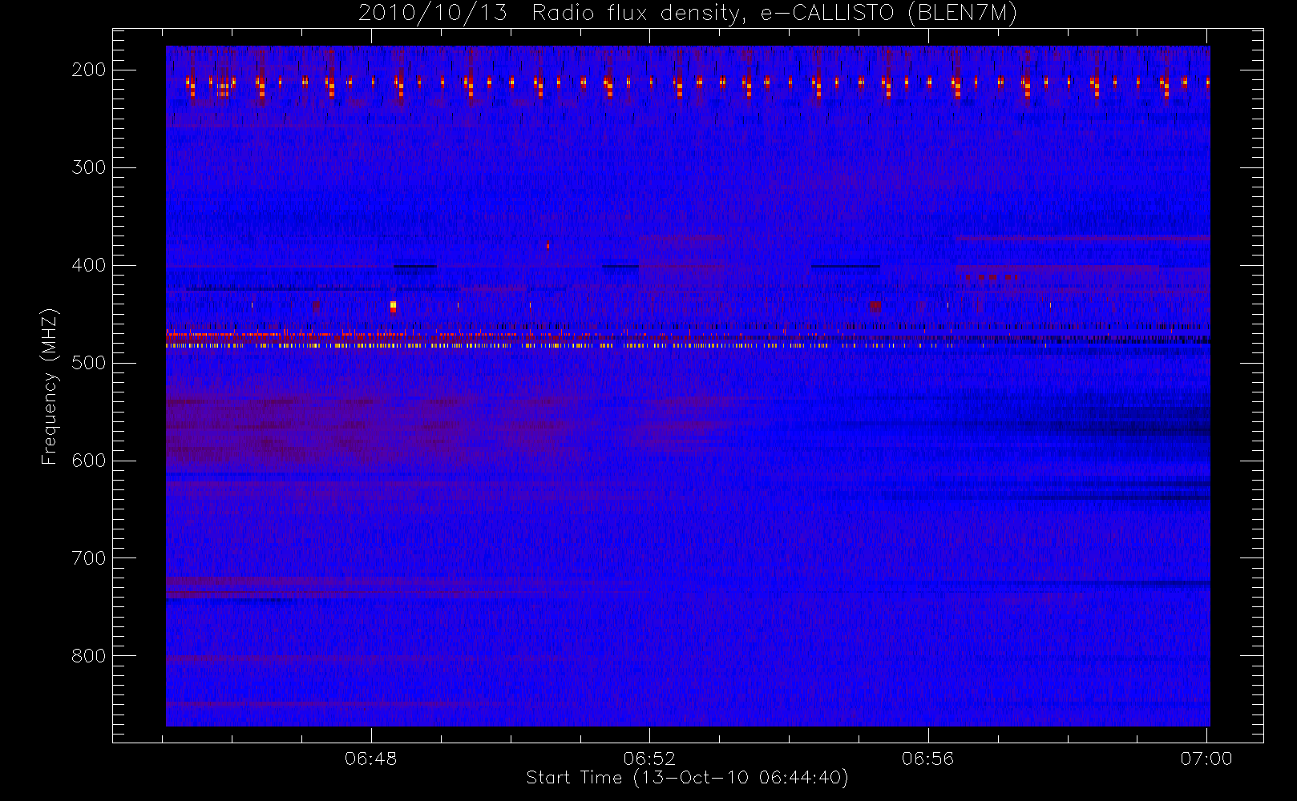Click the 06:52 time tick label

649,759
